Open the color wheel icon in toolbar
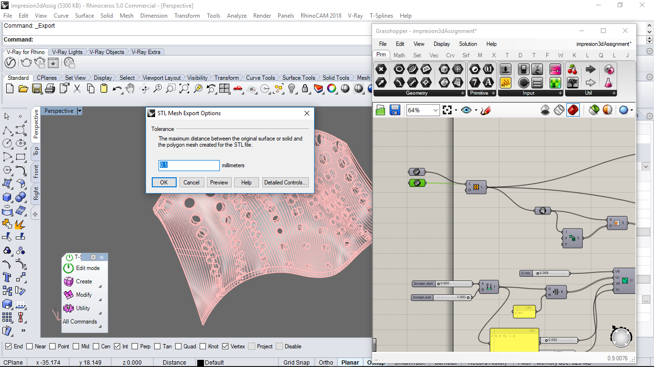This screenshot has width=654, height=367. pyautogui.click(x=332, y=88)
